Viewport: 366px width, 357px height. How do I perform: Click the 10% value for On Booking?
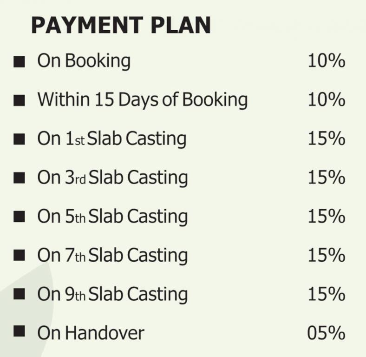326,61
